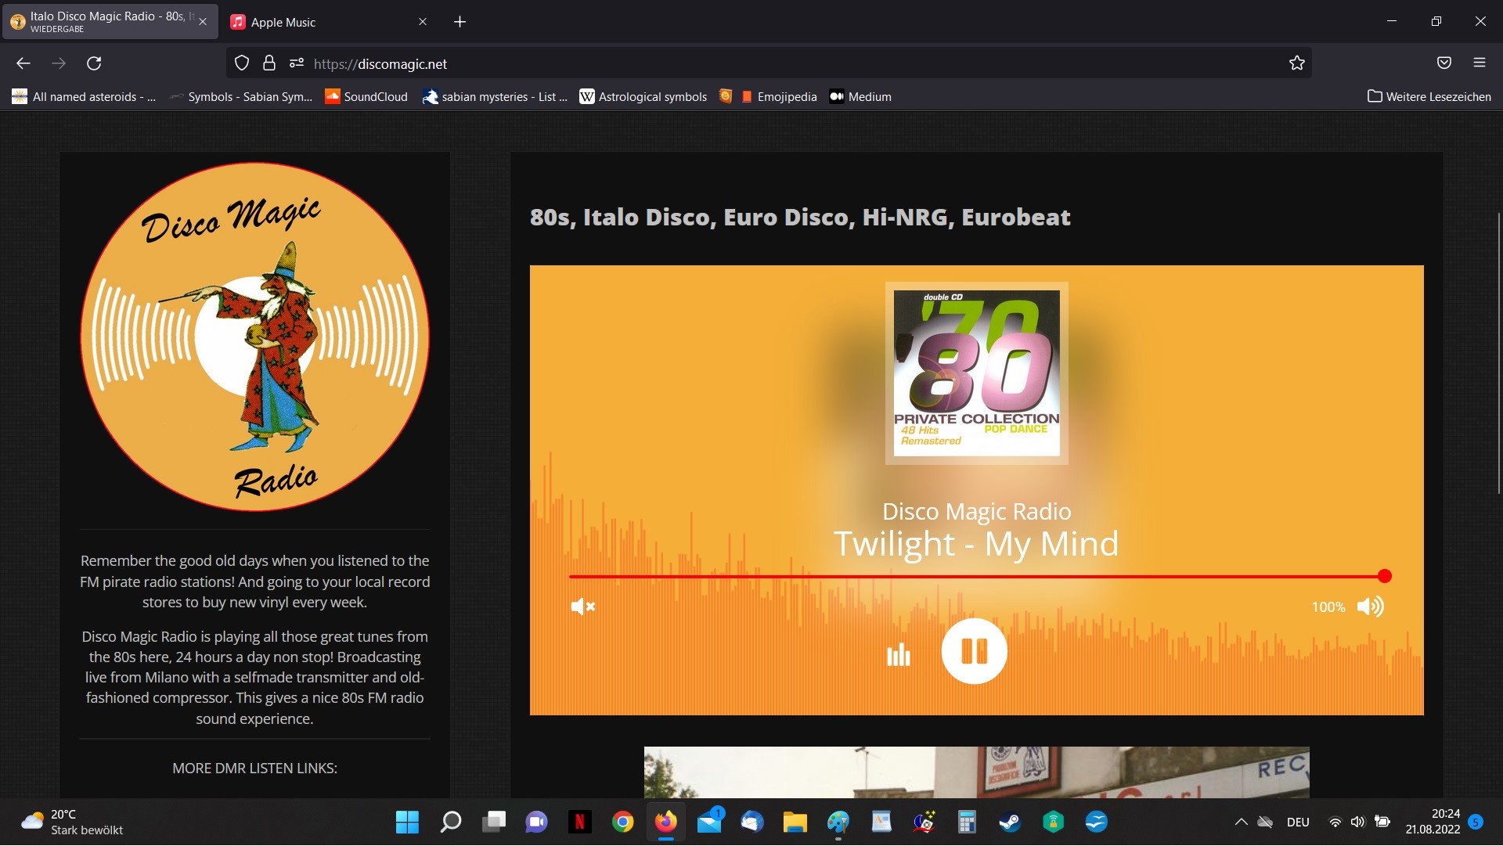Viewport: 1503px width, 846px height.
Task: Open the SoundCloud bookmark
Action: coord(366,97)
